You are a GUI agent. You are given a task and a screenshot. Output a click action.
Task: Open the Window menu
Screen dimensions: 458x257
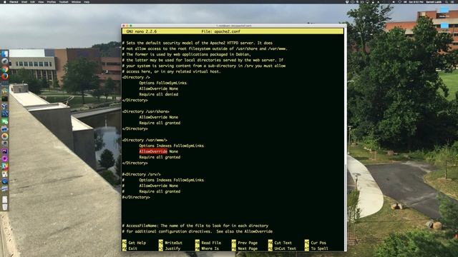pyautogui.click(x=77, y=1)
